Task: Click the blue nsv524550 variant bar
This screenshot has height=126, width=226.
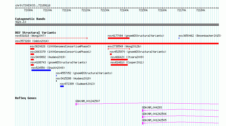Action: (x=41, y=70)
